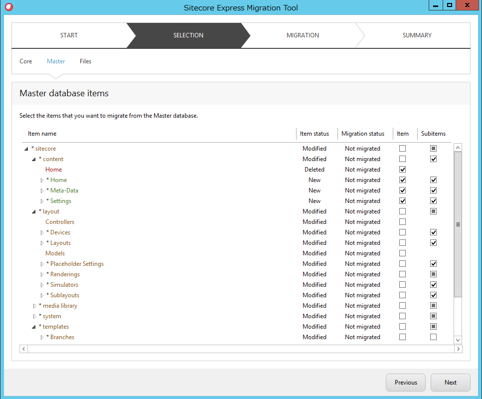Viewport: 482px width, 399px height.
Task: Select the Controllers tree item
Action: (60, 222)
